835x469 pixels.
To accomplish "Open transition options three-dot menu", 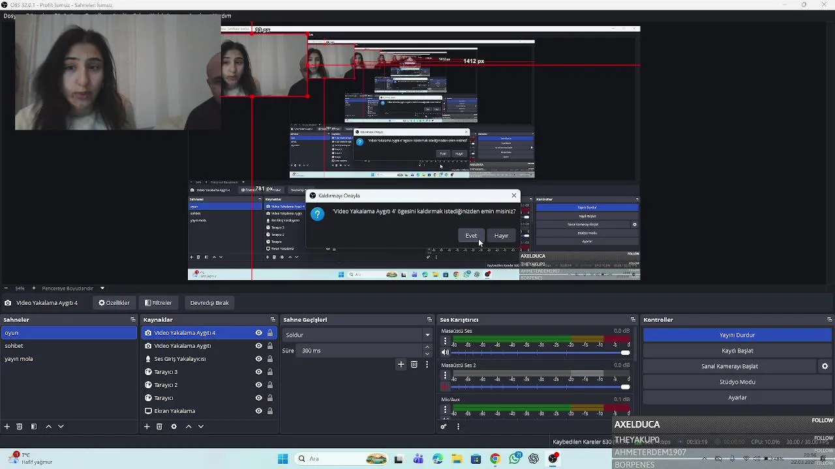I will tap(427, 365).
